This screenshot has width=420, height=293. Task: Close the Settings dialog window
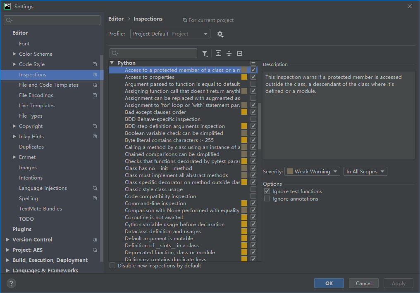[410, 6]
